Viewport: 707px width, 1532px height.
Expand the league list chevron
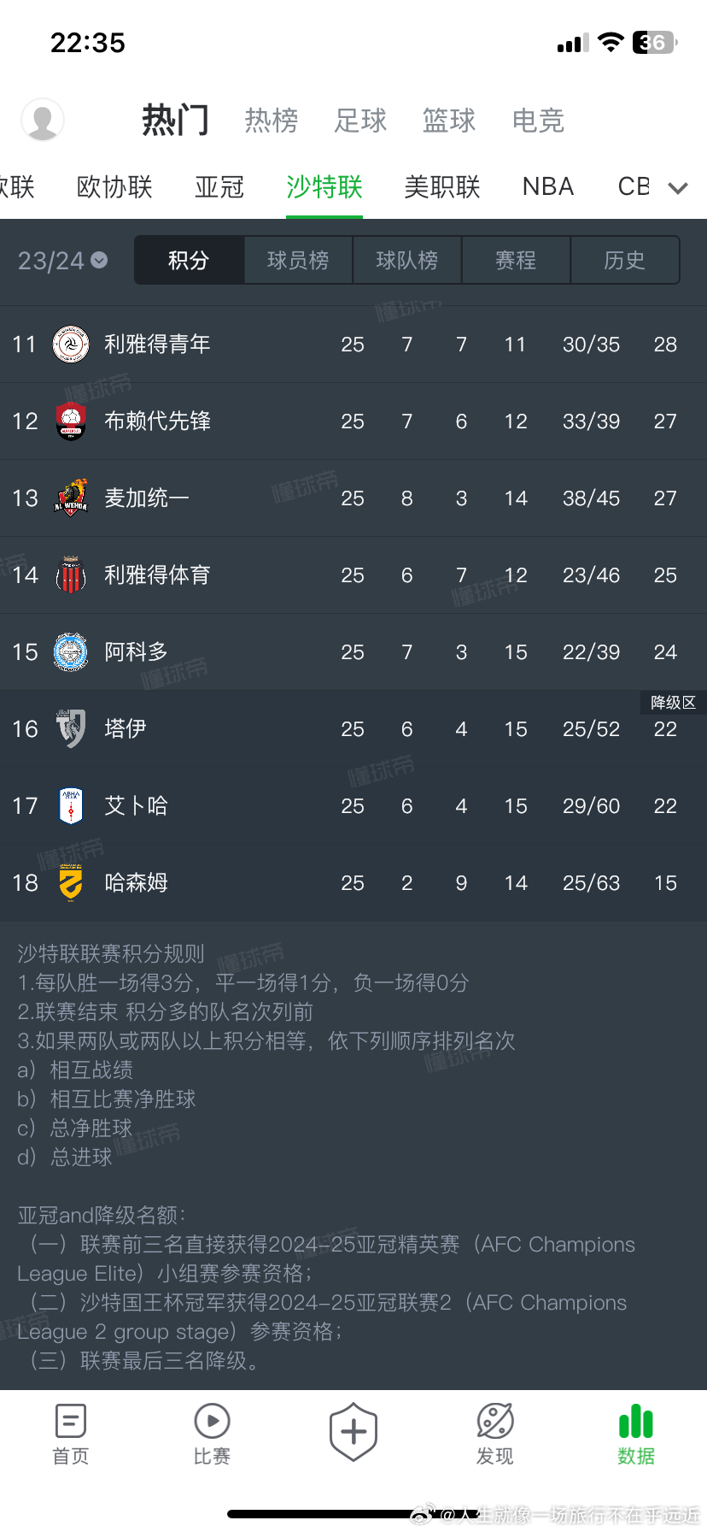point(678,188)
